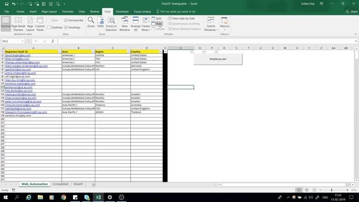Screen dimensions: 359x202
Task: Click Hide window option
Action: tap(157, 24)
